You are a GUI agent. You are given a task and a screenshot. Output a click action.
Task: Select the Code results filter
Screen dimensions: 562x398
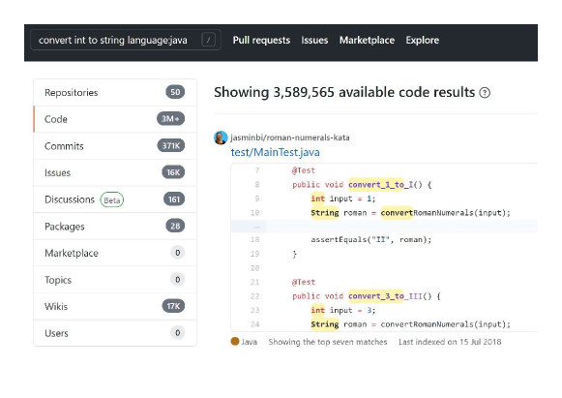115,119
